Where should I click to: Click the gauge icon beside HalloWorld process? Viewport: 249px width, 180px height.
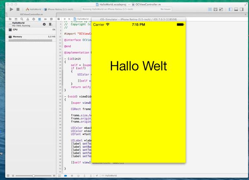pos(44,24)
